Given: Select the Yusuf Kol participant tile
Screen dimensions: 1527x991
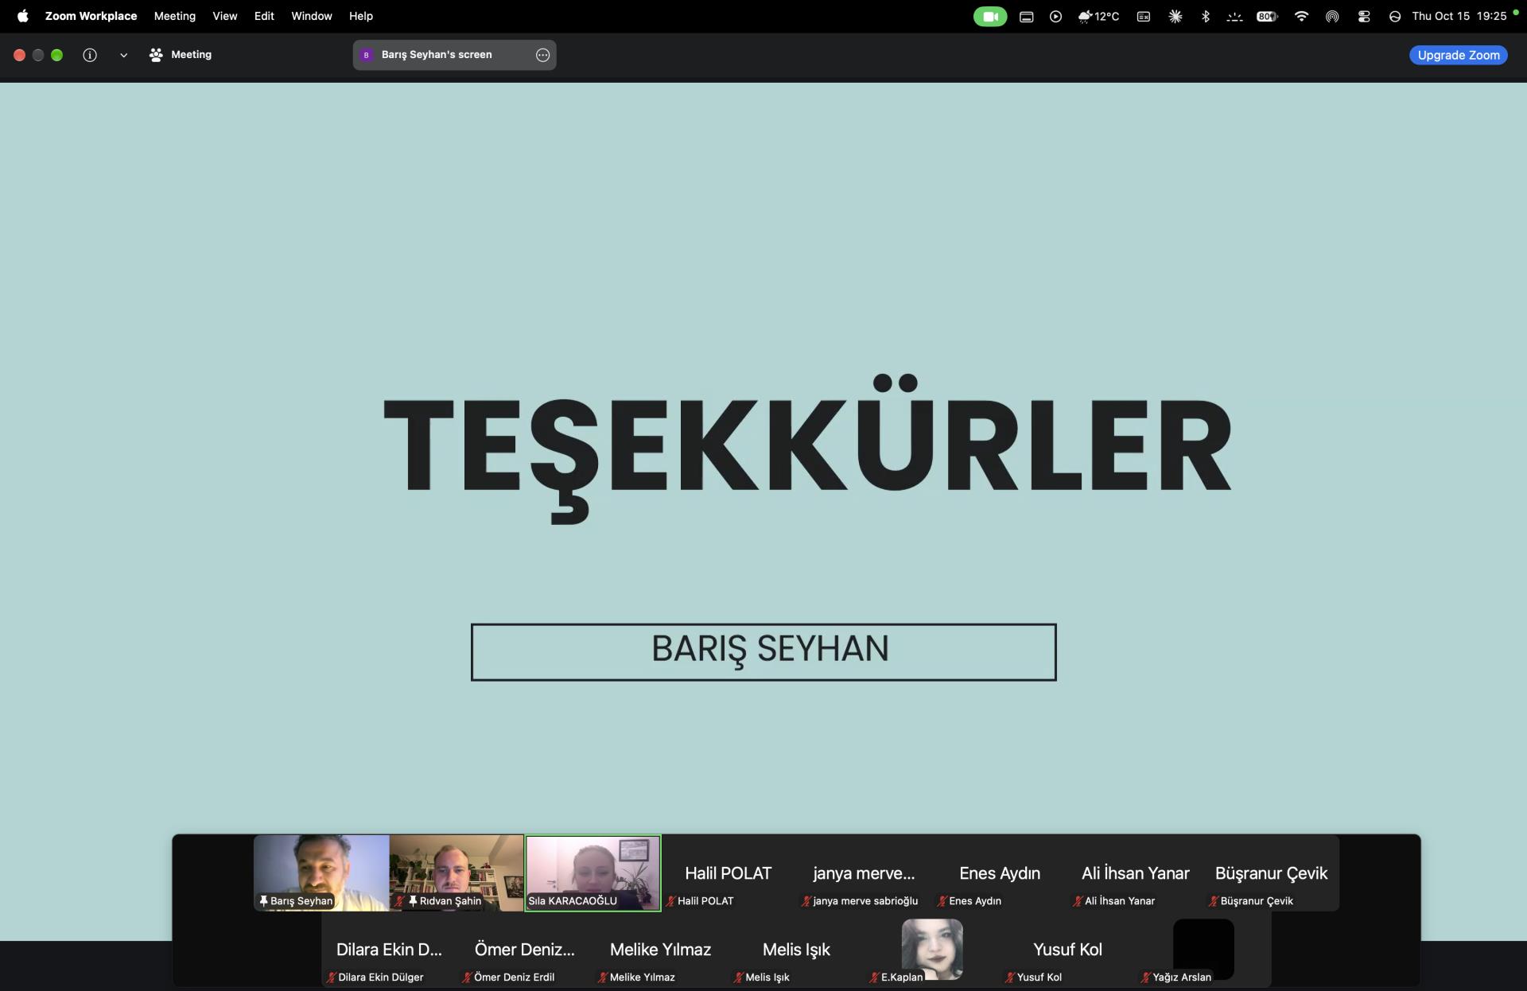Looking at the screenshot, I should (1068, 949).
